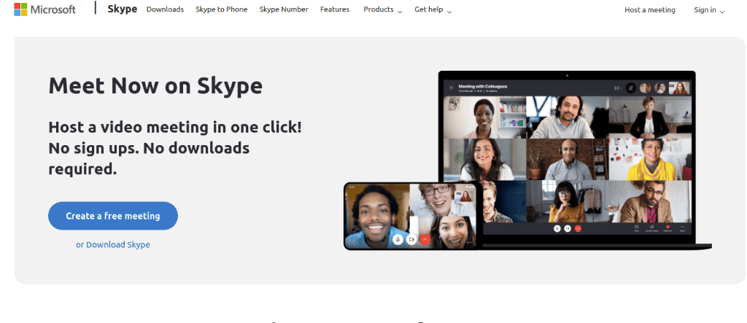
Task: Click the laptop's heart Reaction icon
Action: pos(668,228)
